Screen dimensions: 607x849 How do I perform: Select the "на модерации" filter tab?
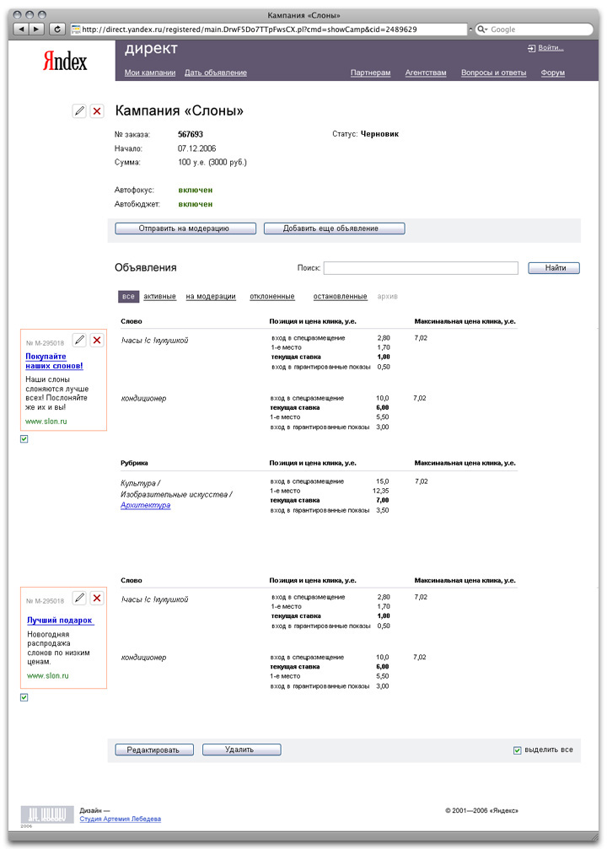pos(211,297)
